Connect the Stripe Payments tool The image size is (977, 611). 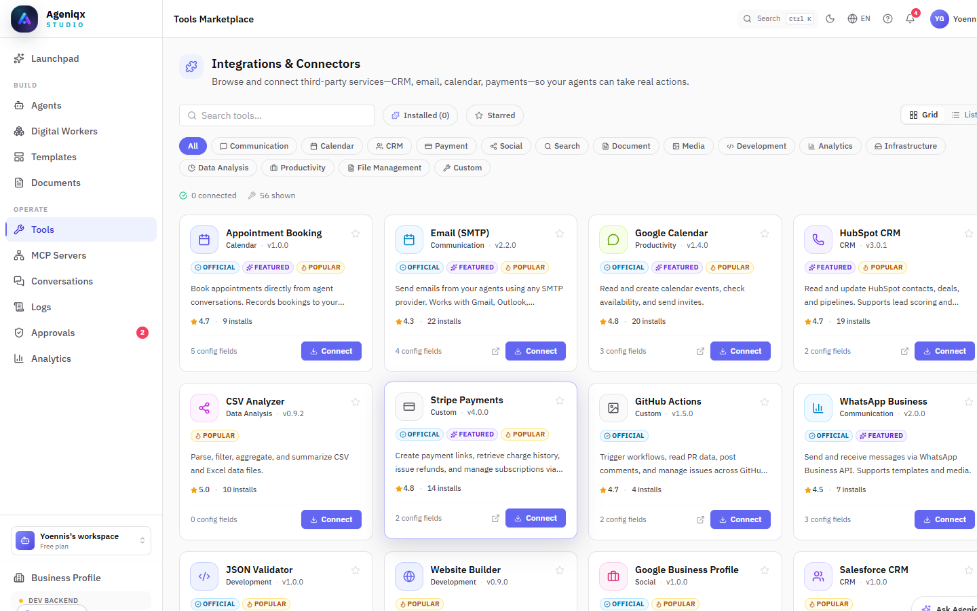(535, 518)
